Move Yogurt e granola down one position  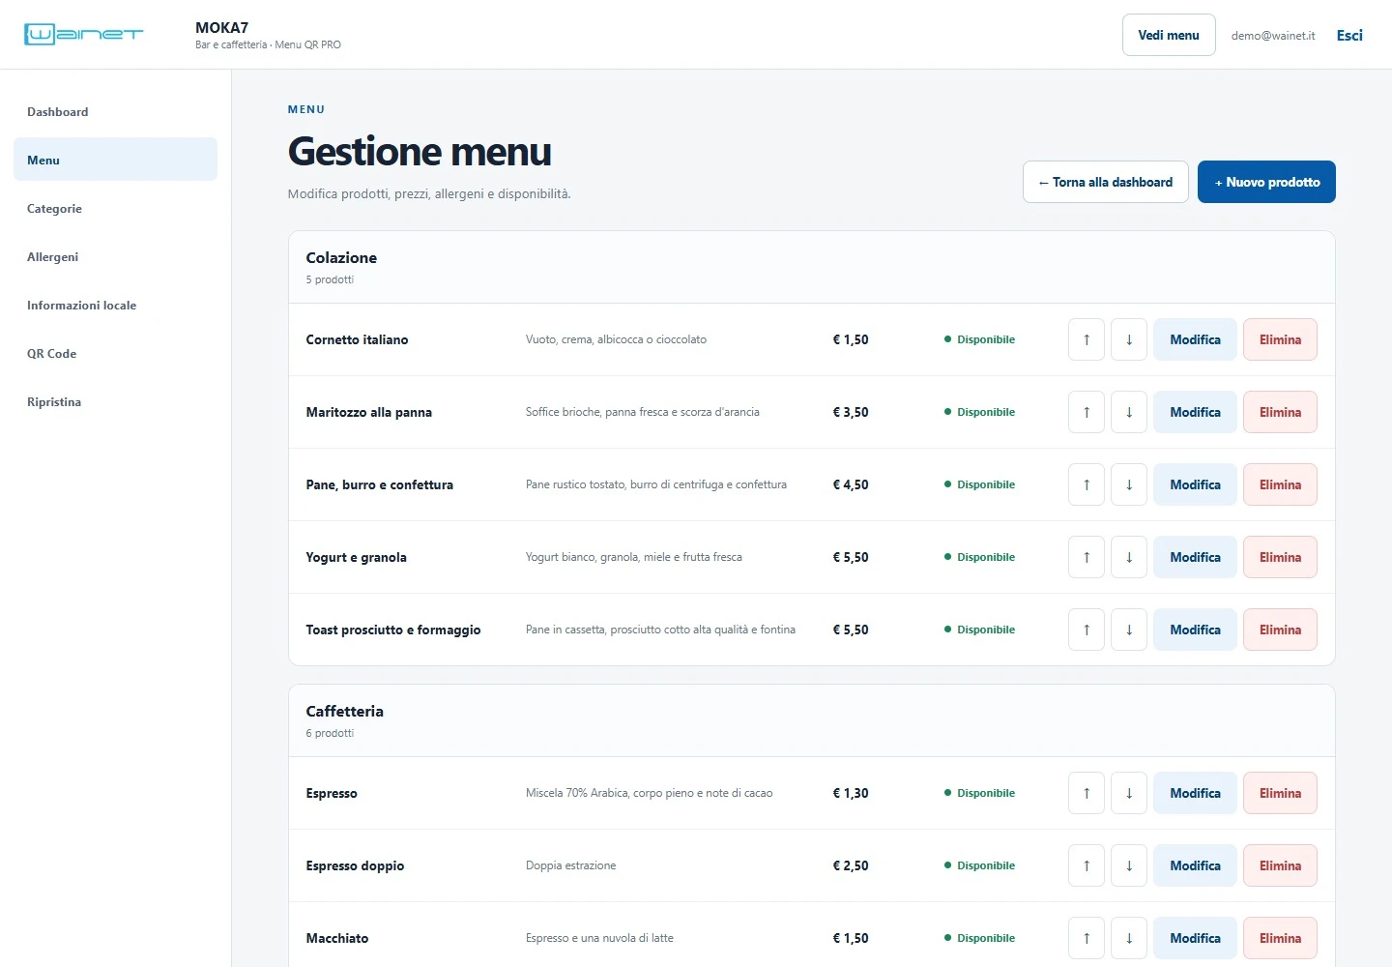[1129, 557]
